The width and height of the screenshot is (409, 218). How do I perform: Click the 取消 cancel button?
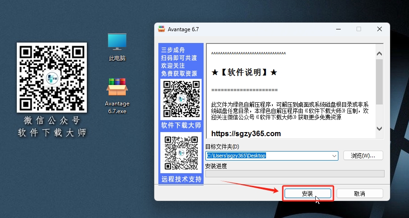point(360,194)
